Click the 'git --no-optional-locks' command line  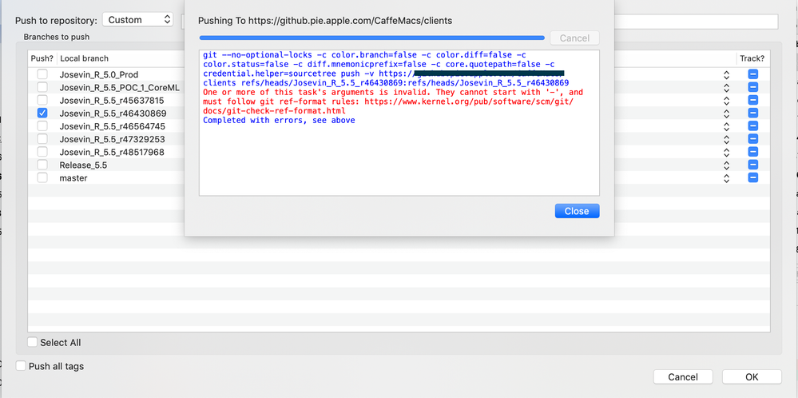[364, 54]
